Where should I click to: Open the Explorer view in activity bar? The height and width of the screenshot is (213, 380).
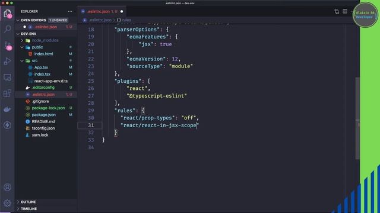click(x=7, y=14)
